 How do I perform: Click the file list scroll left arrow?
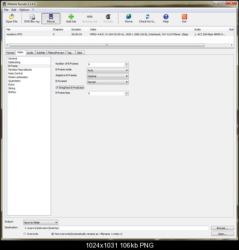[x=7, y=45]
